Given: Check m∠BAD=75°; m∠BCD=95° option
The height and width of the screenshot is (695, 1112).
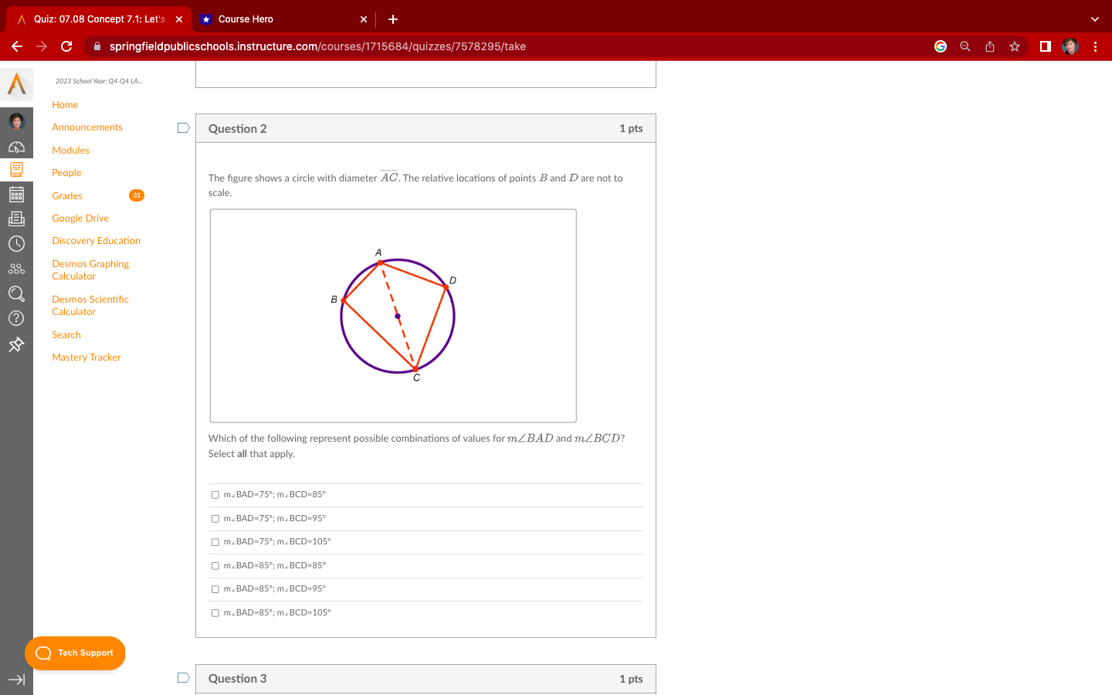Looking at the screenshot, I should coord(215,519).
